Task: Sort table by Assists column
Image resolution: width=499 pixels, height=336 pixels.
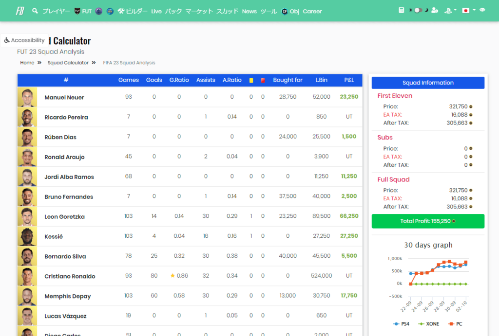Action: [x=206, y=80]
